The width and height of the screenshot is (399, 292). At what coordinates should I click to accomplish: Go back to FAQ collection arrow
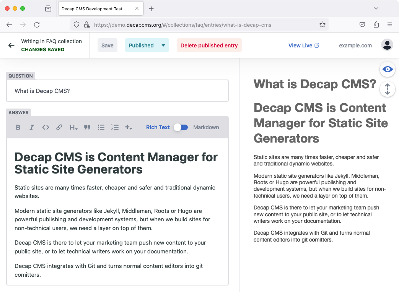[x=11, y=45]
